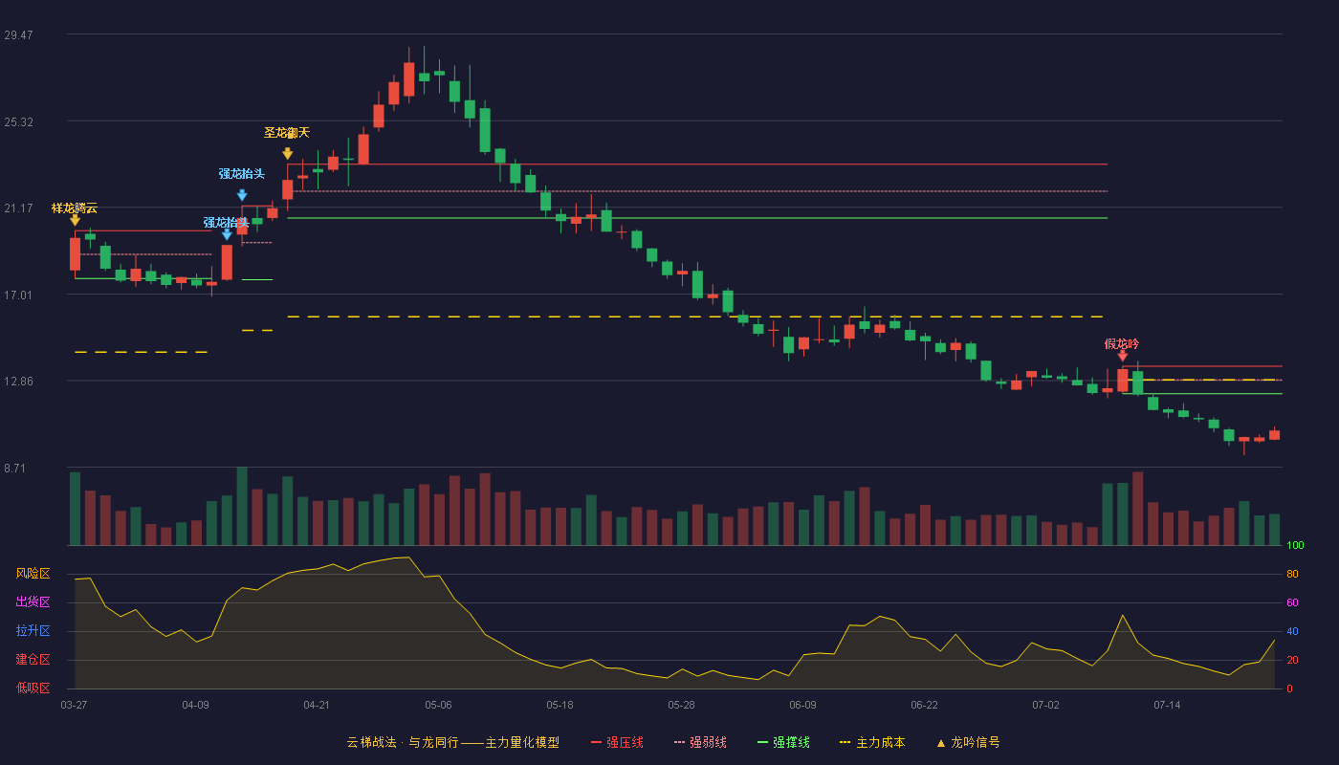Click the 祥龙腾云 signal arrow marker
Image resolution: width=1339 pixels, height=765 pixels.
(75, 220)
